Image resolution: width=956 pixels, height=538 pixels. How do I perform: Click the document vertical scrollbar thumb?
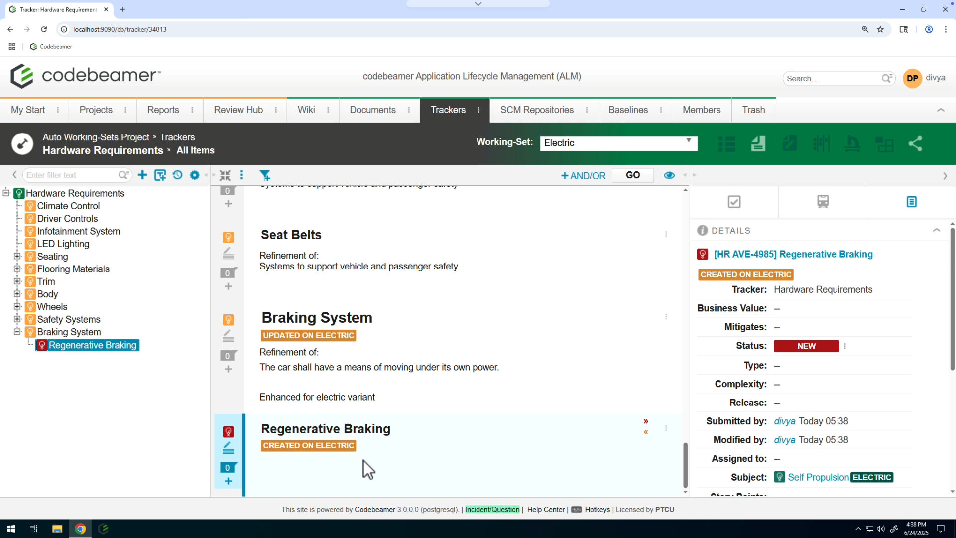[685, 465]
